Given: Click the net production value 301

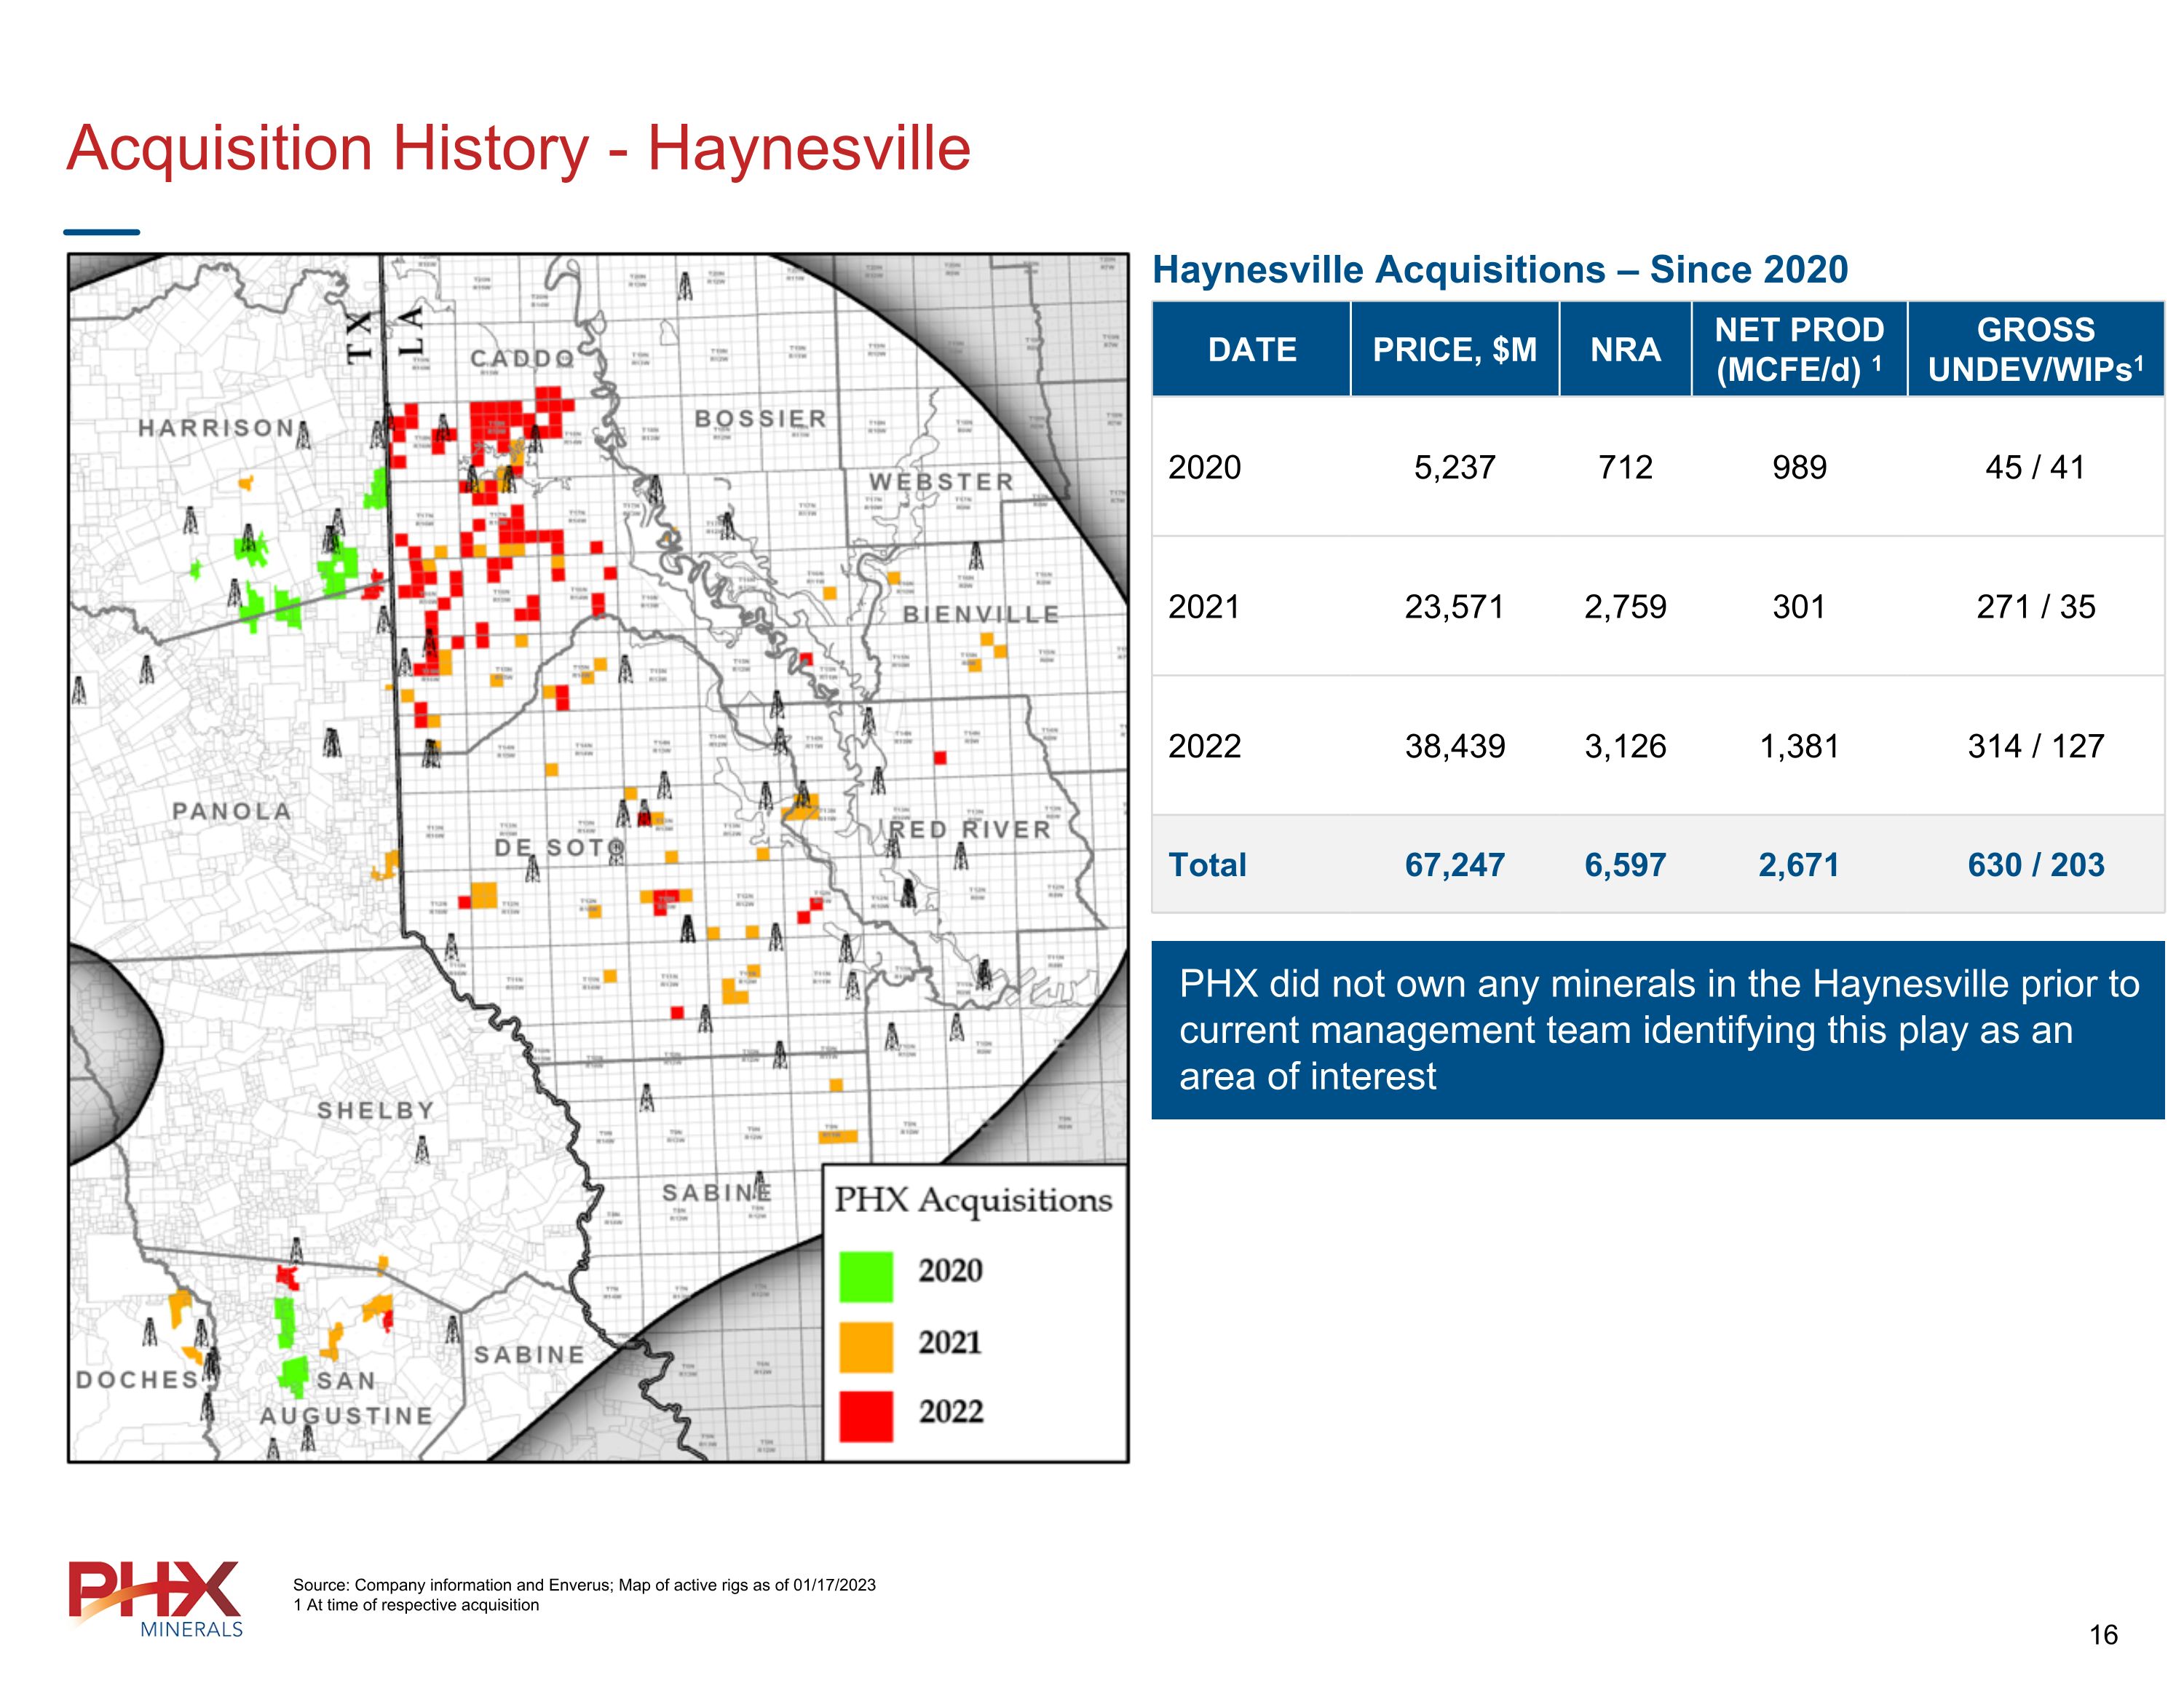Looking at the screenshot, I should (x=1799, y=607).
